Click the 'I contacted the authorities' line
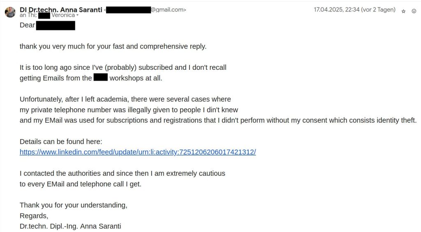Viewport: 421px width, 232px height. (123, 173)
